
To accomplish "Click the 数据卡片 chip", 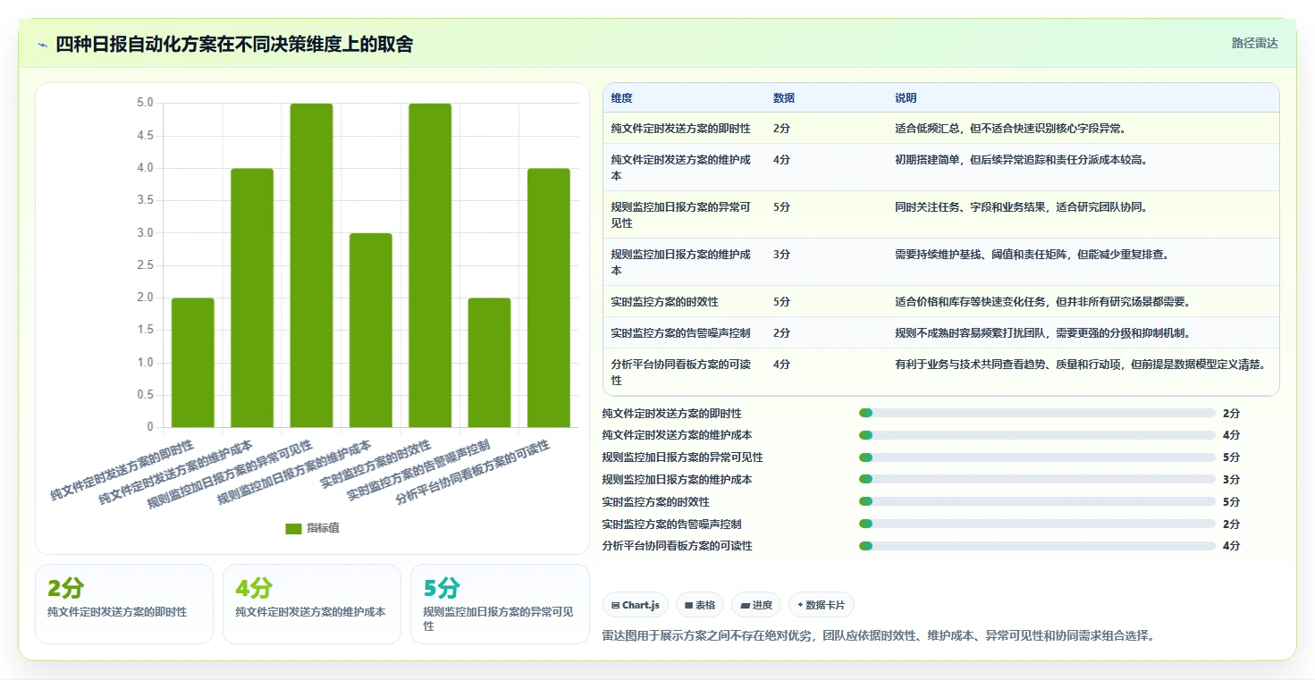I will 822,605.
